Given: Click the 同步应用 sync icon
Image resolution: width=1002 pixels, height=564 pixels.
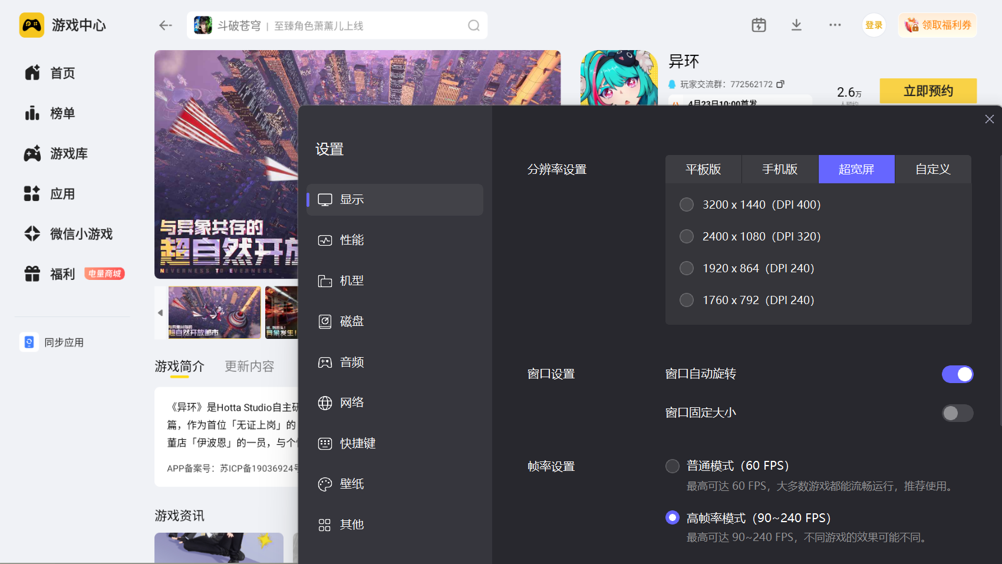Looking at the screenshot, I should [x=29, y=342].
